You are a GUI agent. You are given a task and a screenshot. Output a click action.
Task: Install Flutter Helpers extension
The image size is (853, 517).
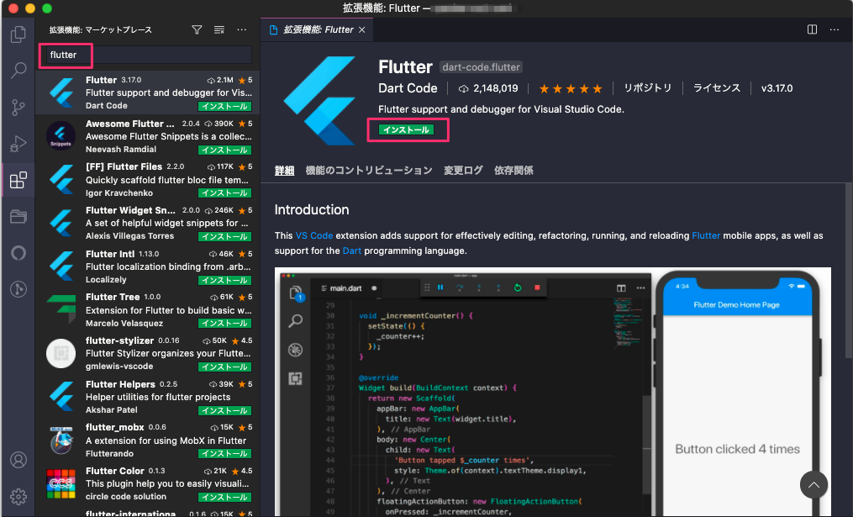(224, 410)
